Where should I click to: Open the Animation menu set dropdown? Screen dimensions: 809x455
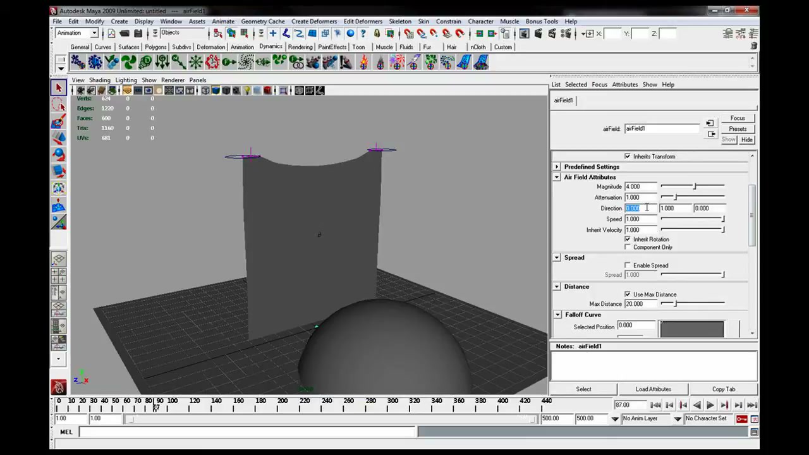tap(94, 33)
